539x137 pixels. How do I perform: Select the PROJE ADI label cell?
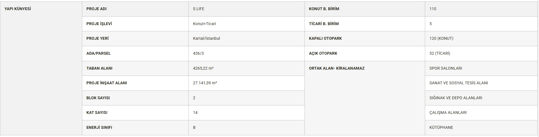(135, 9)
